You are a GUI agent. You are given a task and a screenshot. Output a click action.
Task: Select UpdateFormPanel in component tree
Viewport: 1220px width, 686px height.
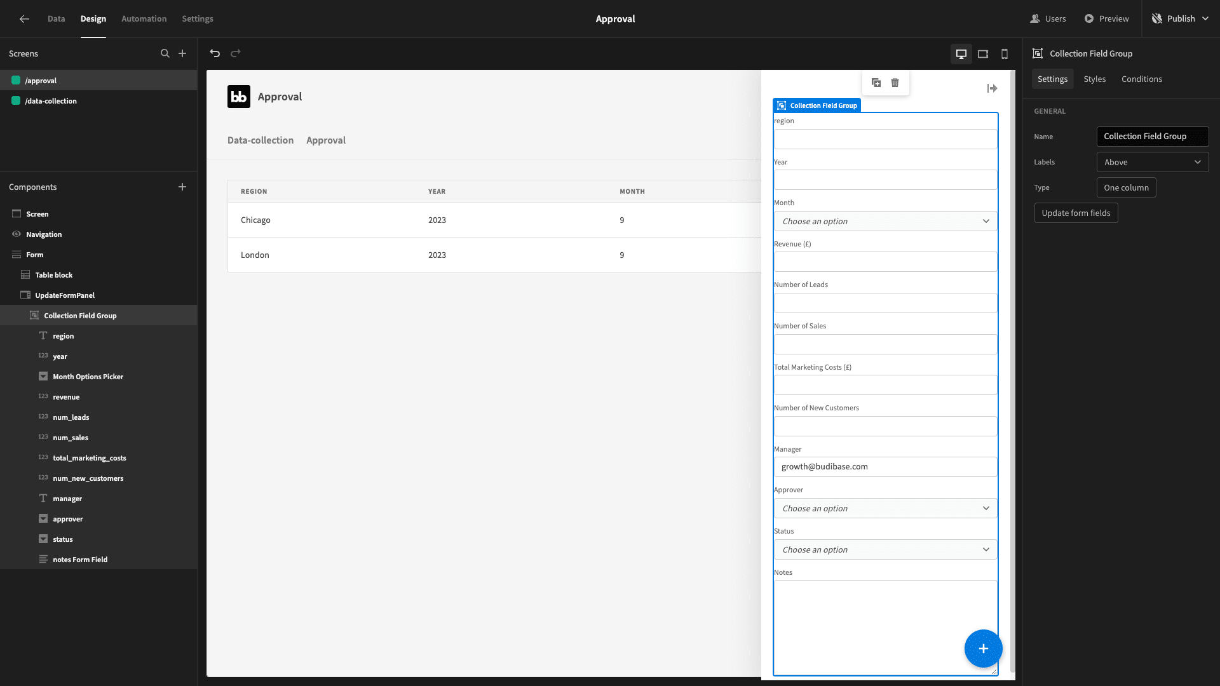[98, 295]
